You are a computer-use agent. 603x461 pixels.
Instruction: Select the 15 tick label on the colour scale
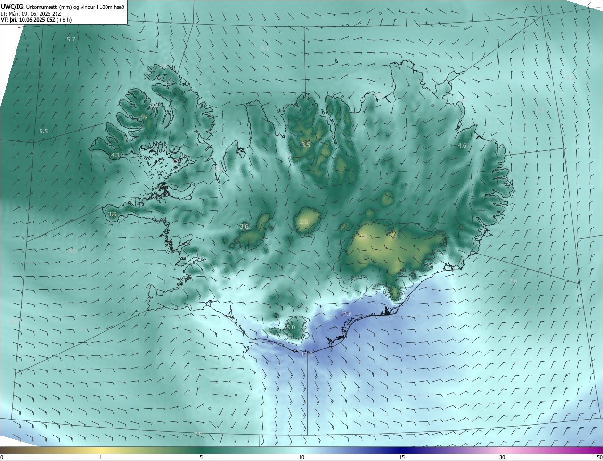[402, 457]
